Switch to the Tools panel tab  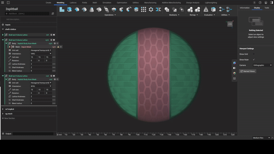(x=267, y=8)
